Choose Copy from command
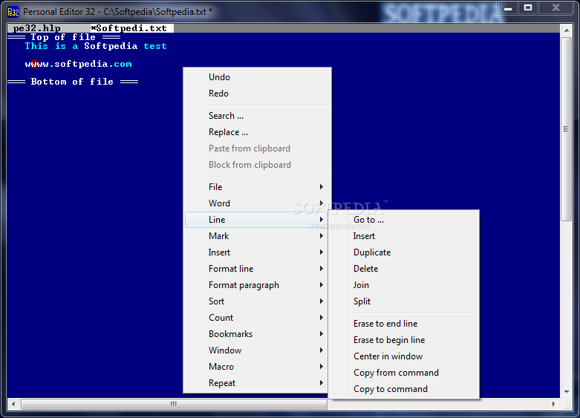The height and width of the screenshot is (418, 580). pyautogui.click(x=403, y=373)
